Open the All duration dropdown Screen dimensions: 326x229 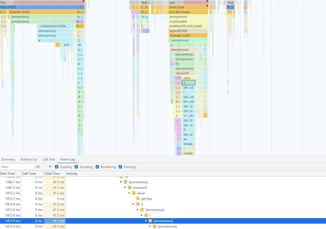tap(43, 167)
